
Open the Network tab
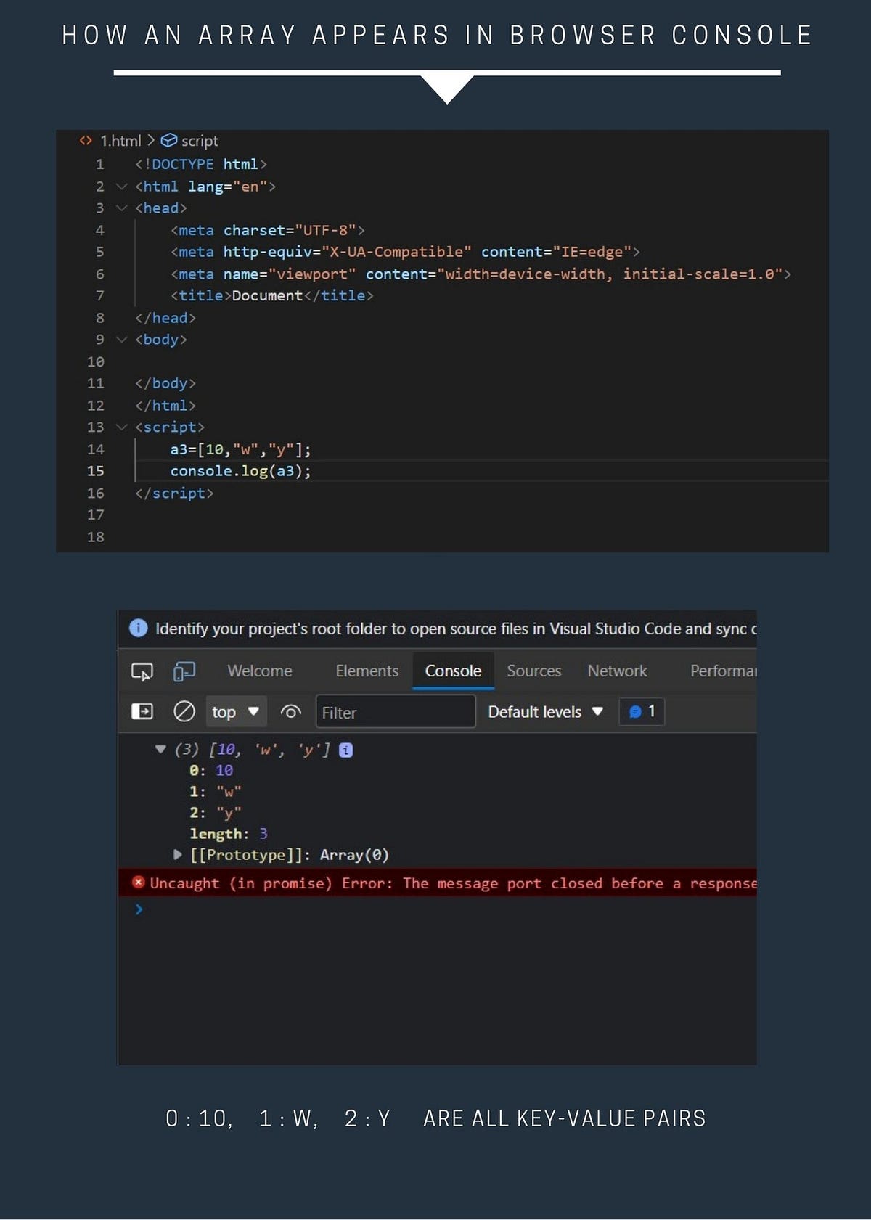click(x=617, y=671)
